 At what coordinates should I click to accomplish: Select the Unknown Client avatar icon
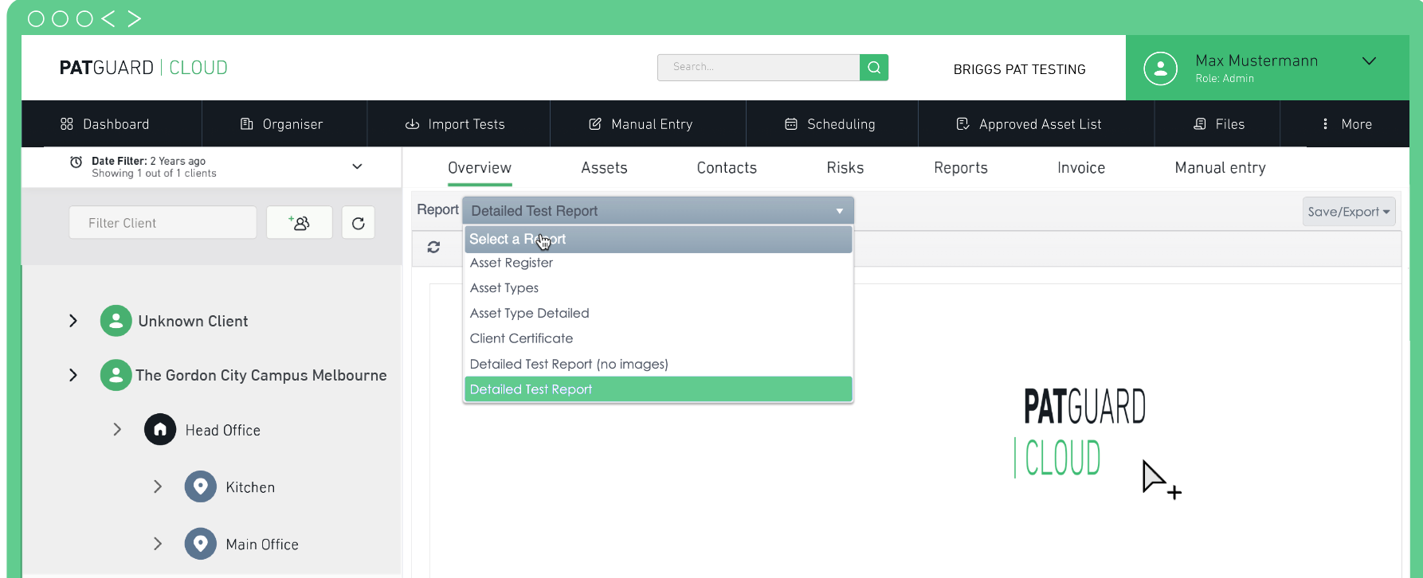116,321
